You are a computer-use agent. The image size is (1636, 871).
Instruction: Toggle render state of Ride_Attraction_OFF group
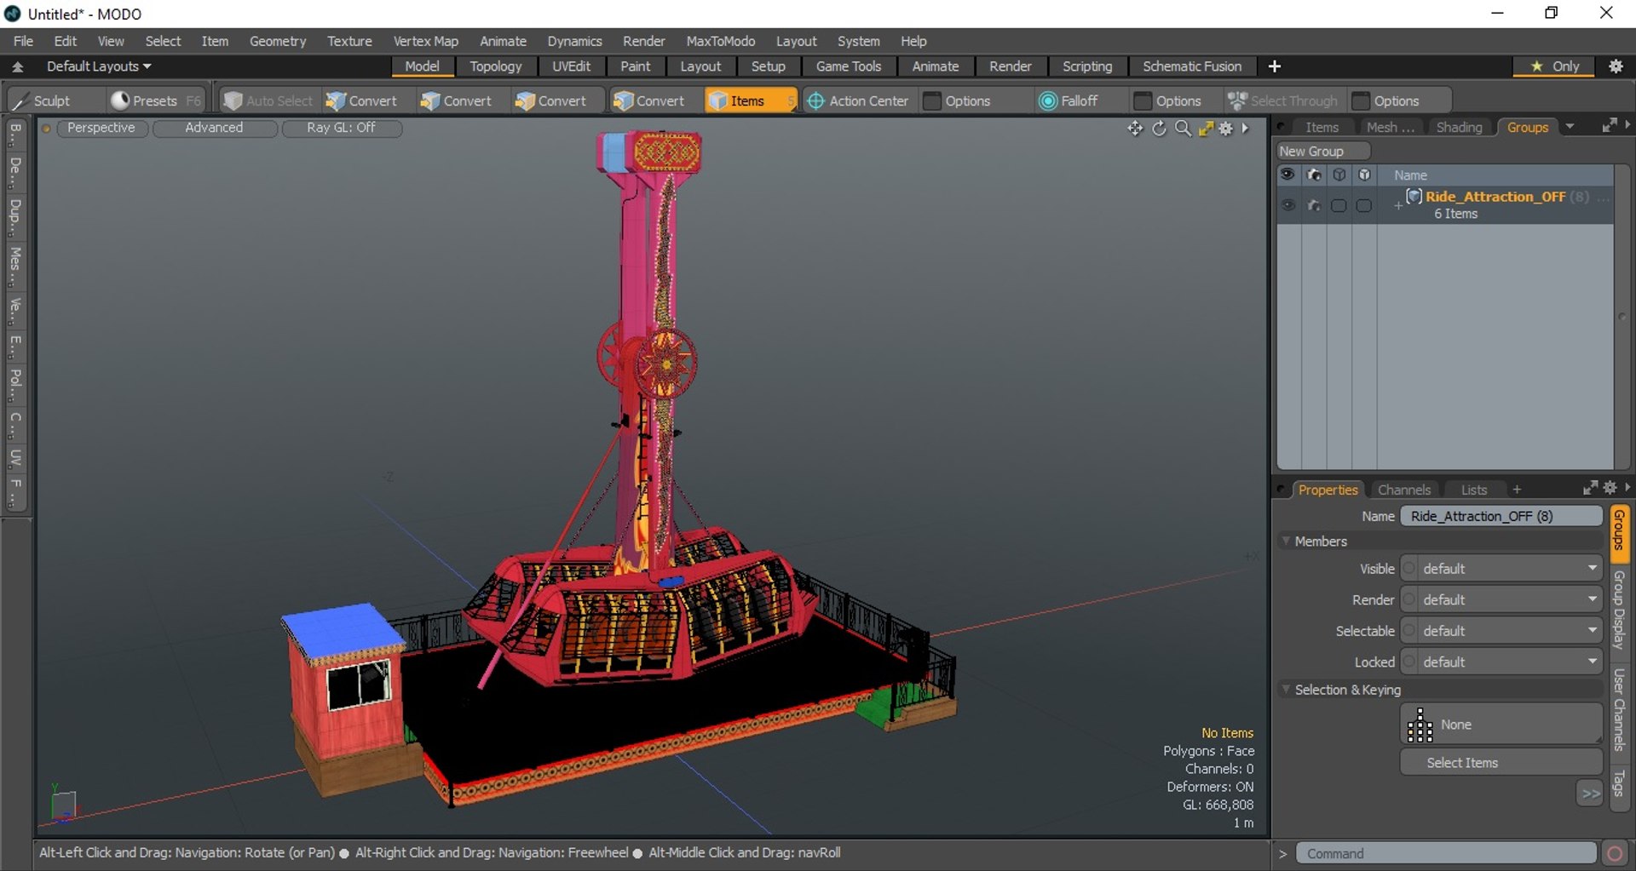coord(1314,205)
